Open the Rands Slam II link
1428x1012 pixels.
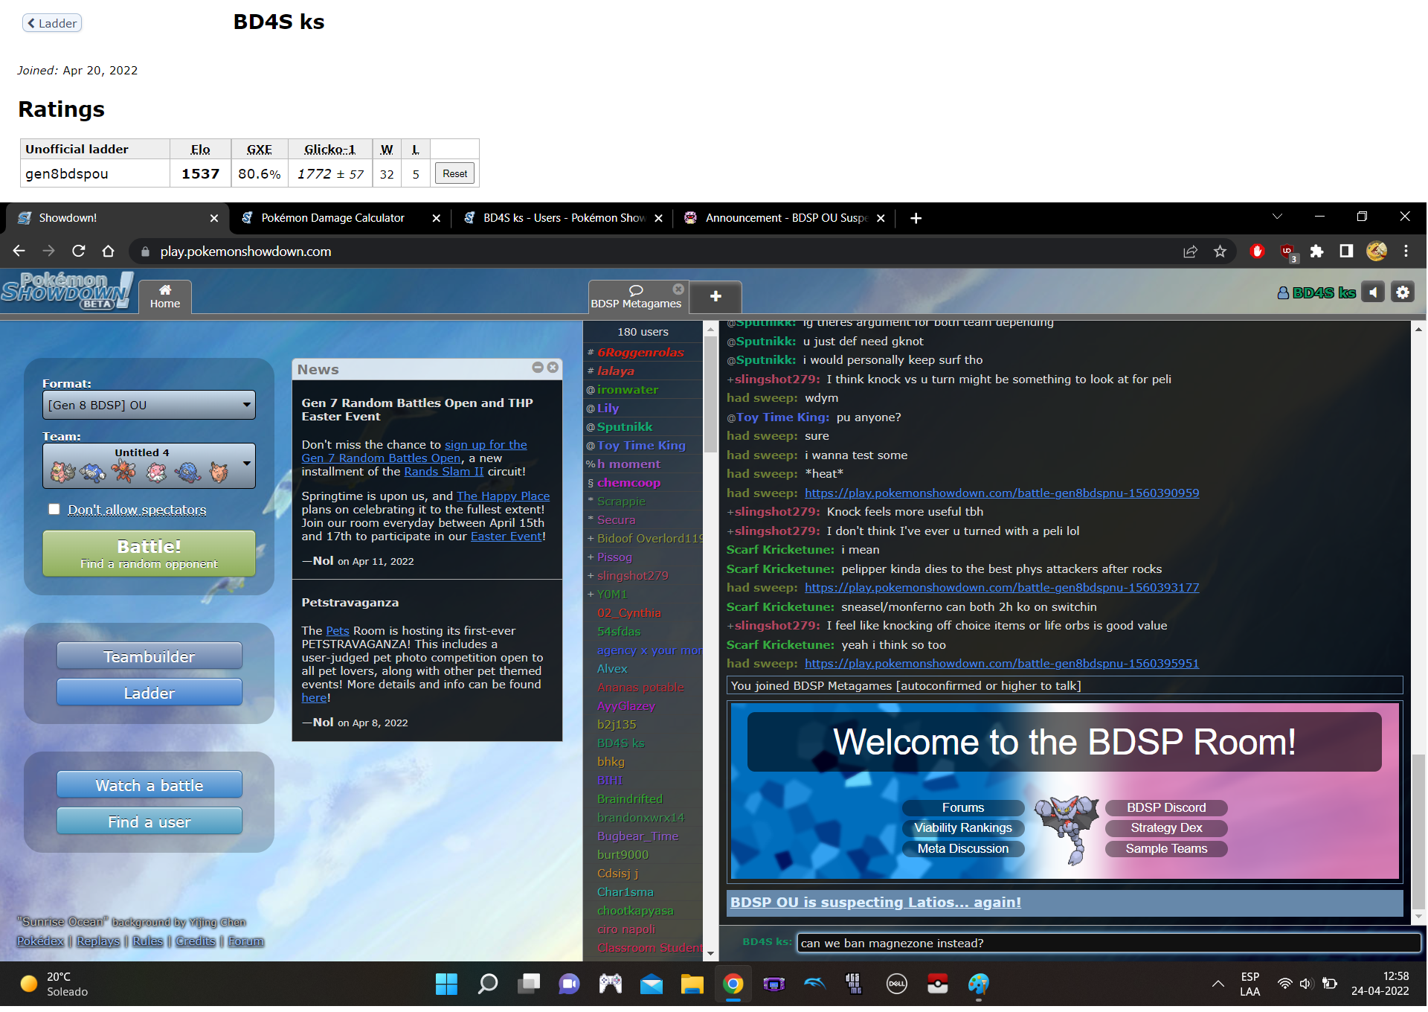443,471
